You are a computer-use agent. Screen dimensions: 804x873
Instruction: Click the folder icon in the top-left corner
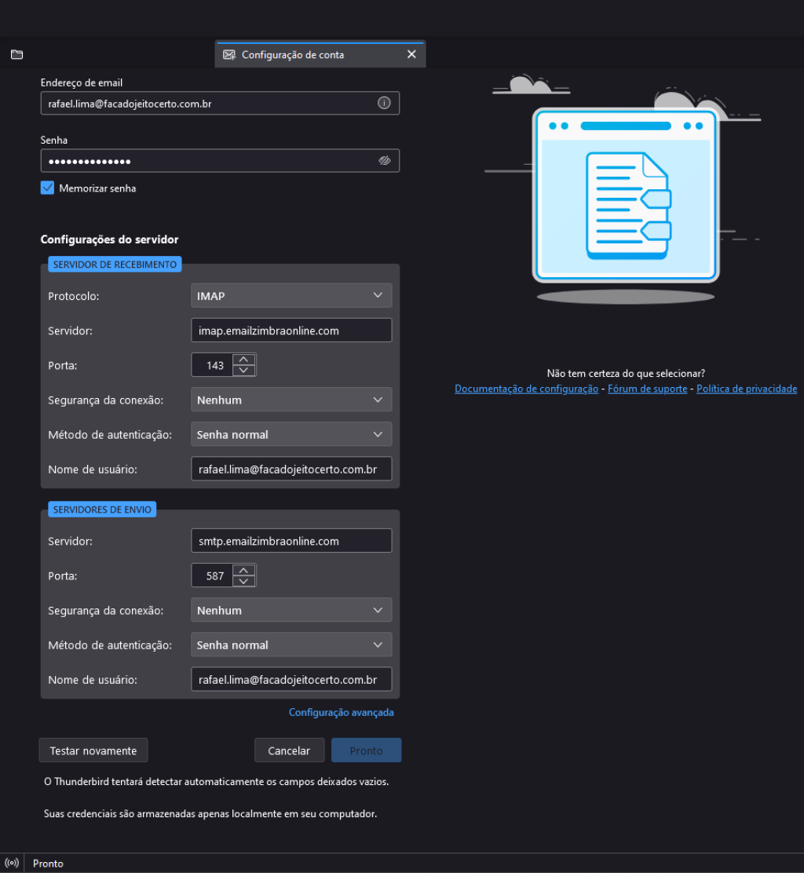pyautogui.click(x=16, y=55)
